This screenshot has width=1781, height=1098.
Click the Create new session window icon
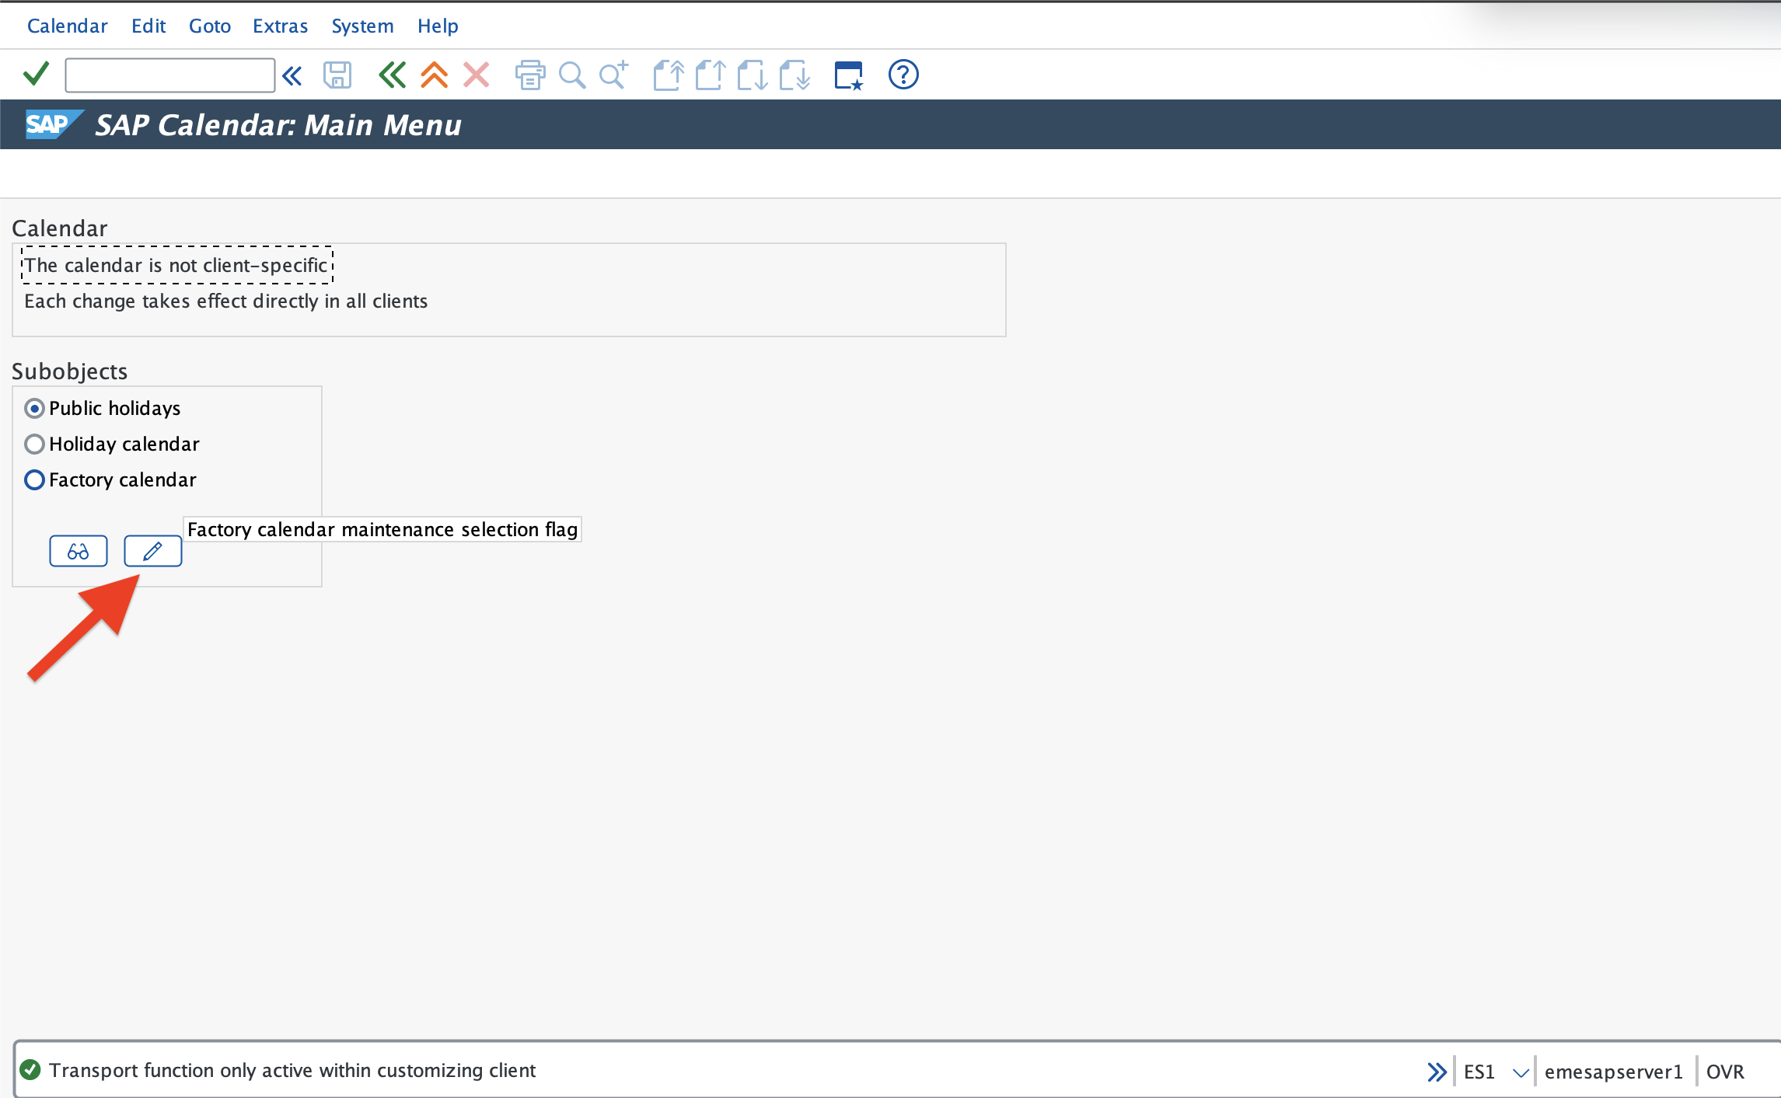pos(849,75)
